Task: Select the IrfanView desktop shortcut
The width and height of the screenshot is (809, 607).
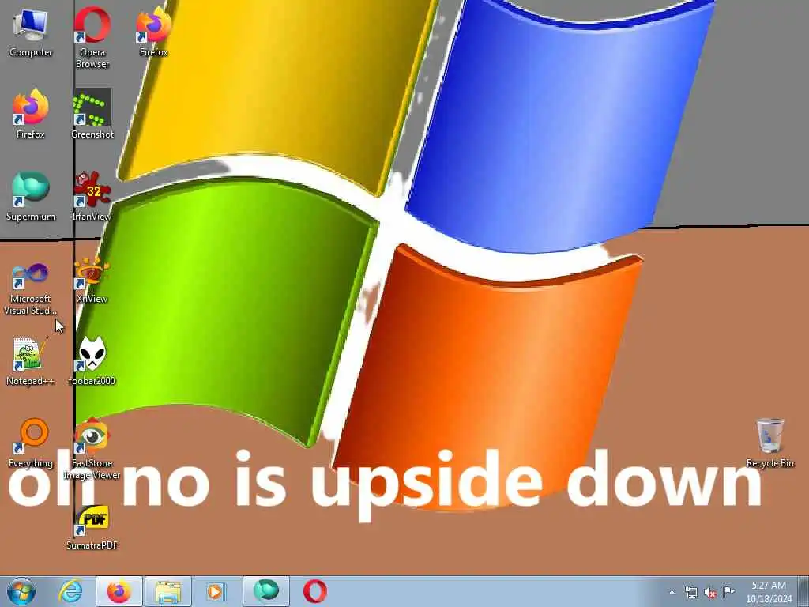Action: click(92, 197)
